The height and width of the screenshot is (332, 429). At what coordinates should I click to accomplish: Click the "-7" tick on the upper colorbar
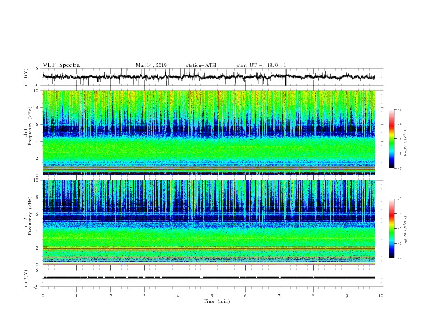pyautogui.click(x=400, y=168)
